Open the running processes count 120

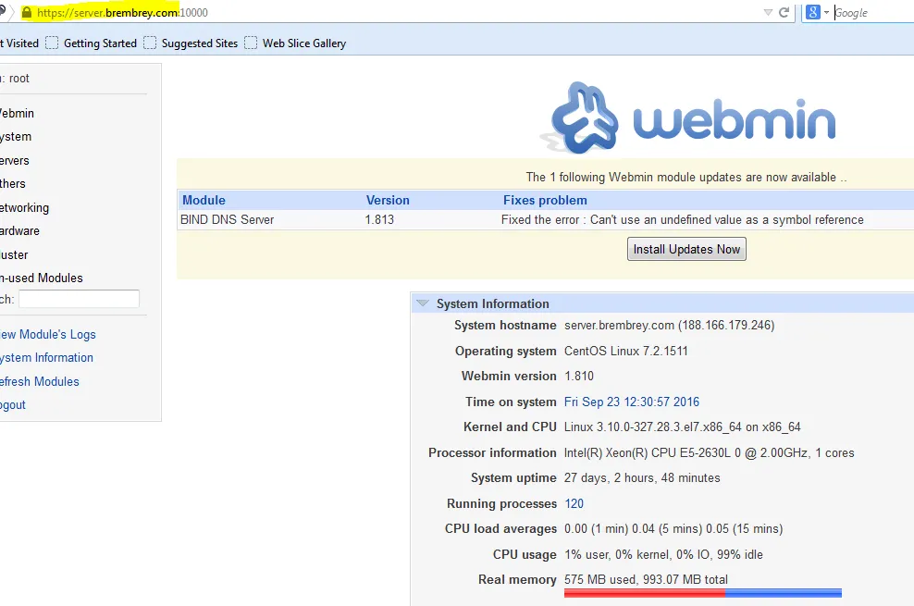(x=574, y=503)
